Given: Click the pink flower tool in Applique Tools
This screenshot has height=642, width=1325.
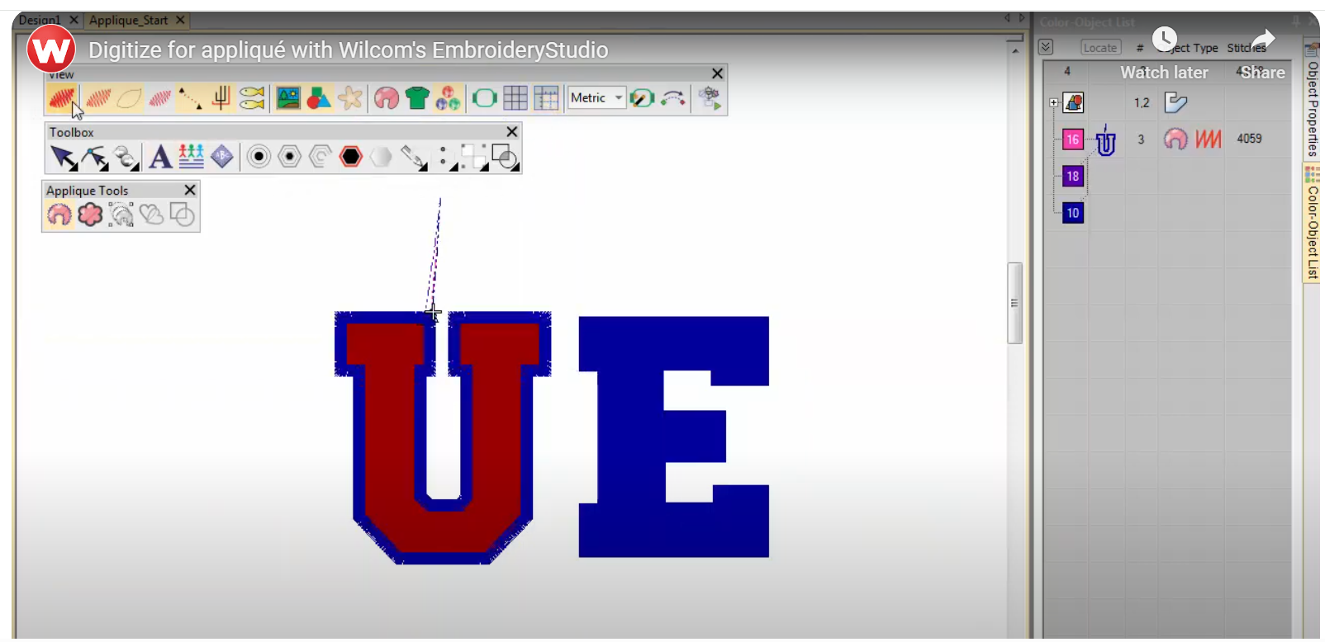Looking at the screenshot, I should (x=90, y=215).
